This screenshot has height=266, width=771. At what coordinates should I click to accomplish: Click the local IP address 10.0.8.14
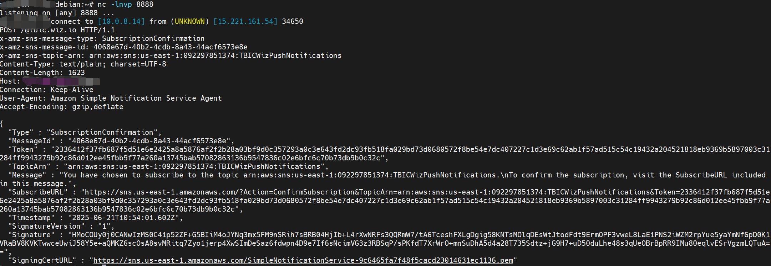121,22
